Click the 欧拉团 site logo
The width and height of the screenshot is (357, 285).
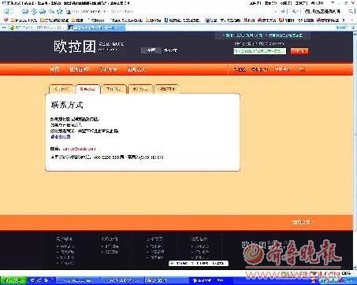[x=75, y=46]
